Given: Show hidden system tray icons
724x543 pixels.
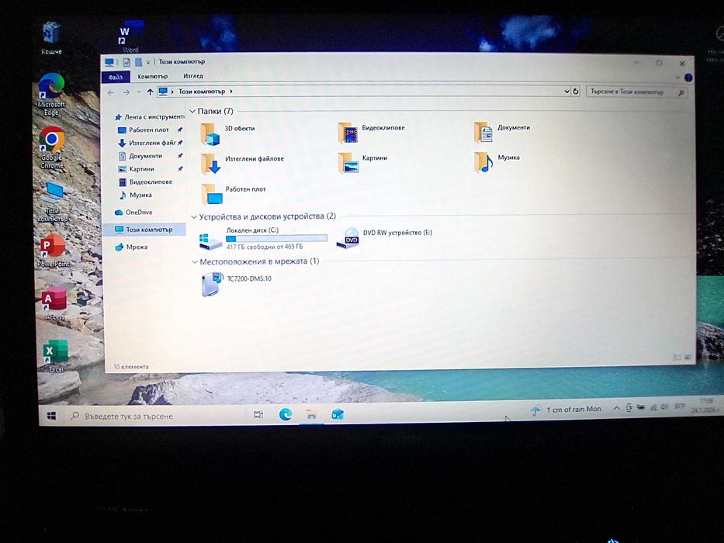Looking at the screenshot, I should point(616,408).
